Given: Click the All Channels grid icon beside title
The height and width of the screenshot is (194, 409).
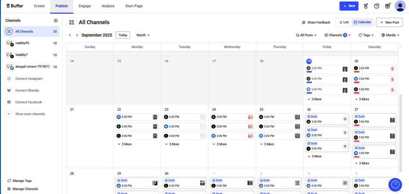Looking at the screenshot, I should (72, 22).
